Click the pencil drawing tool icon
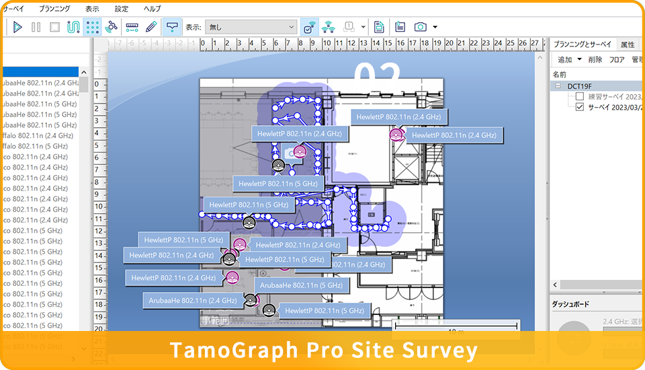This screenshot has height=370, width=645. pos(150,27)
